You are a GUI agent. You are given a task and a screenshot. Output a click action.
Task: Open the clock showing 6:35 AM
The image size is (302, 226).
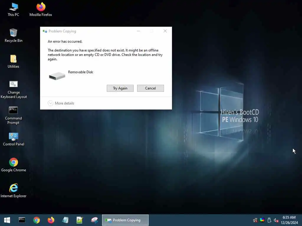289,220
